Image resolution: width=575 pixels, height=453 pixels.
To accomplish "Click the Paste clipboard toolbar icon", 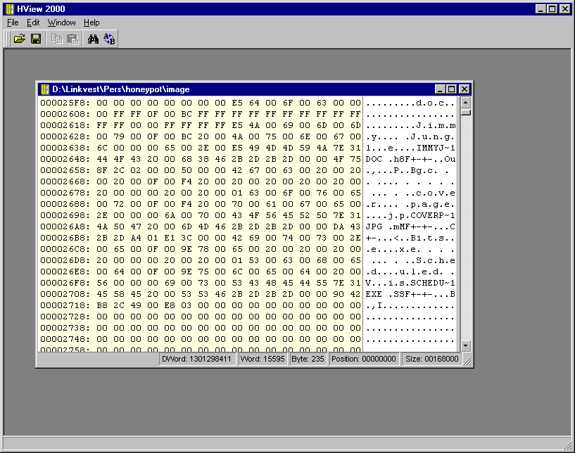I will pyautogui.click(x=72, y=39).
